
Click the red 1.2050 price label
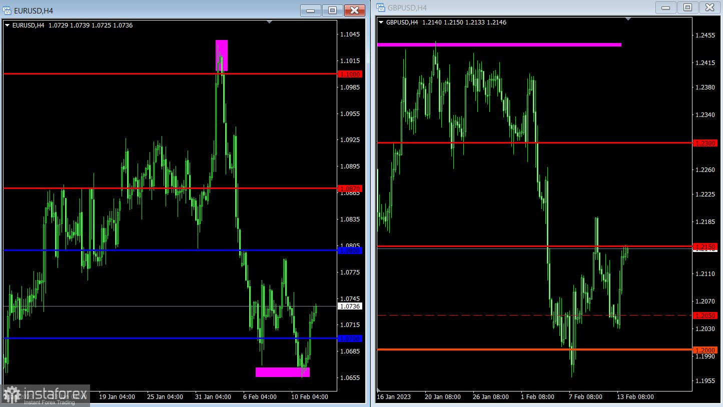[705, 315]
